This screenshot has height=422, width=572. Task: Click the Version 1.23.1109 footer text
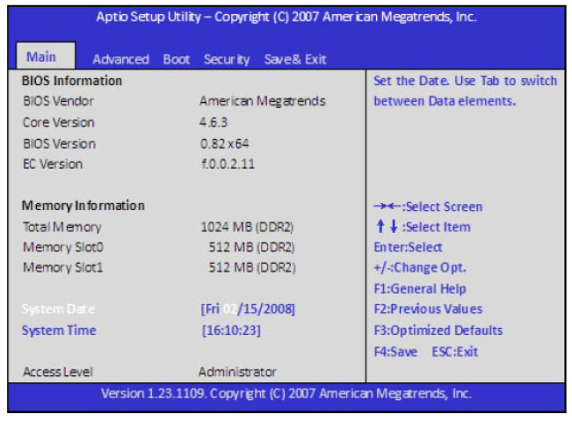(286, 394)
